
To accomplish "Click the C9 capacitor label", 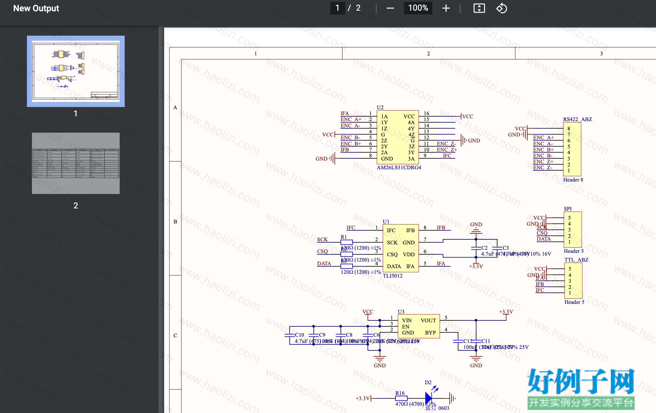I will (322, 335).
